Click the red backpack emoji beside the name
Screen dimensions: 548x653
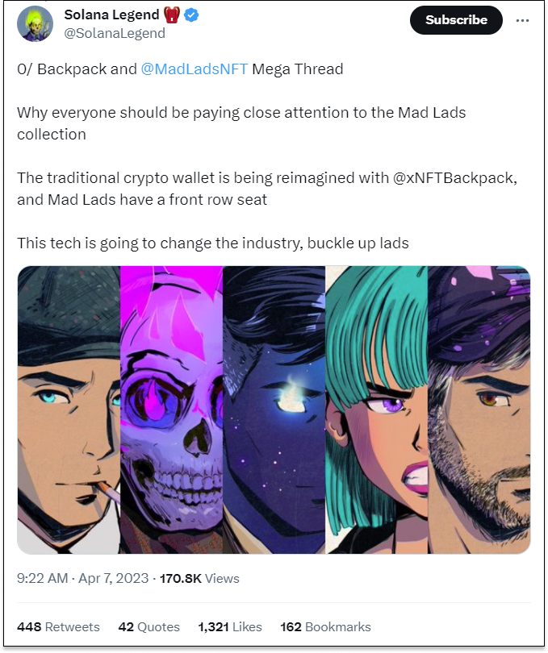pos(171,15)
